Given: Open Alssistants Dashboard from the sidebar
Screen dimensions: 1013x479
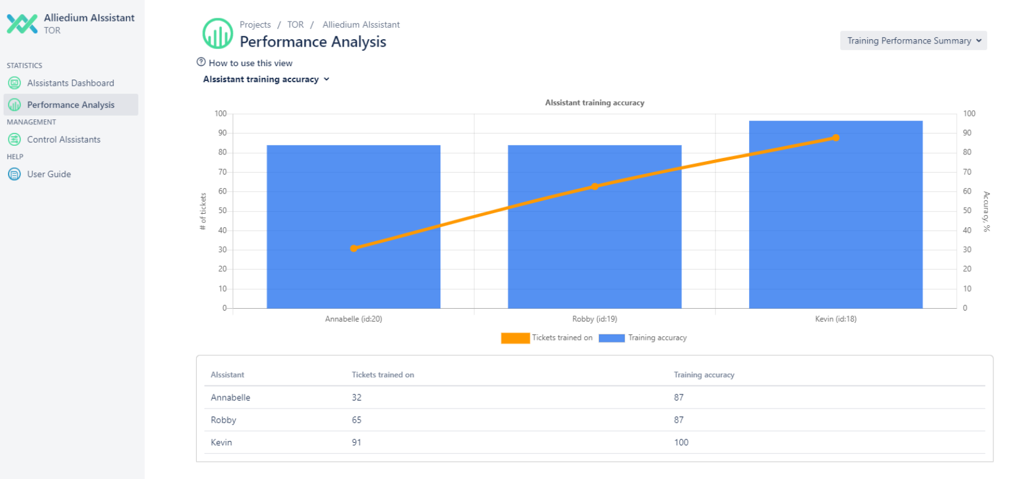Looking at the screenshot, I should point(70,83).
